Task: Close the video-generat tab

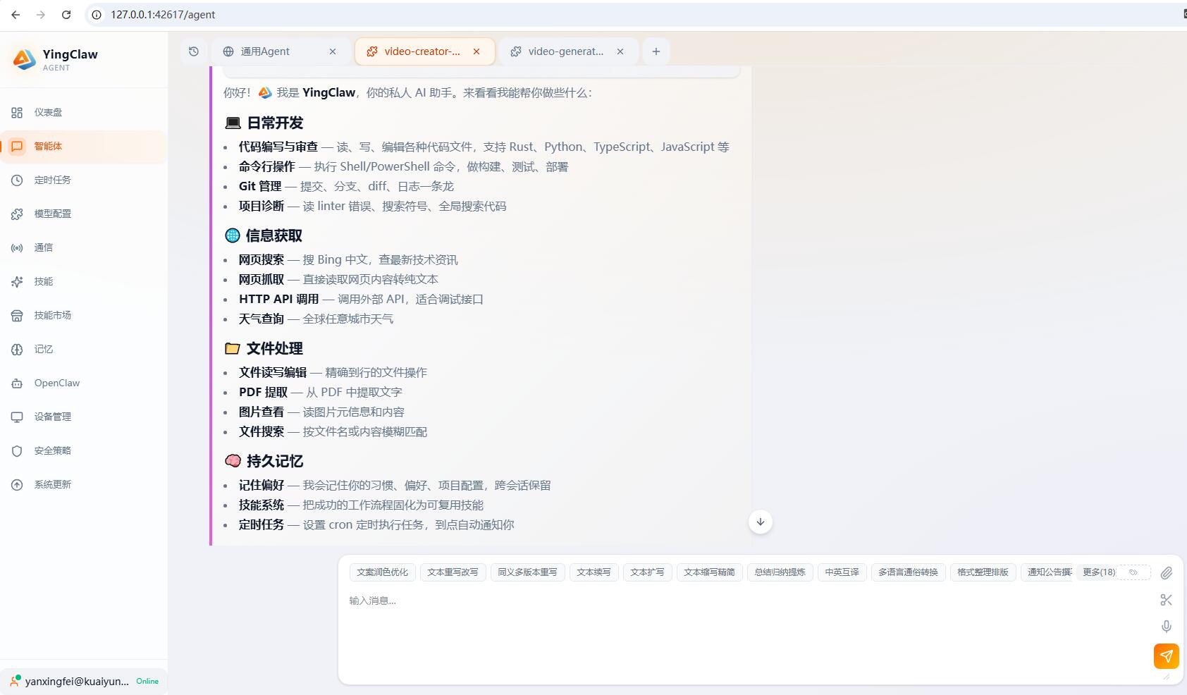Action: point(620,51)
